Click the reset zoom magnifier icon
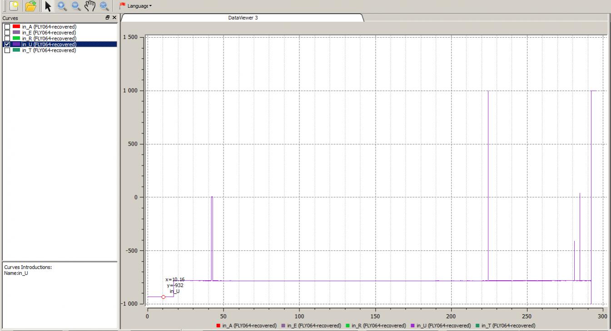The image size is (611, 331). pos(104,6)
